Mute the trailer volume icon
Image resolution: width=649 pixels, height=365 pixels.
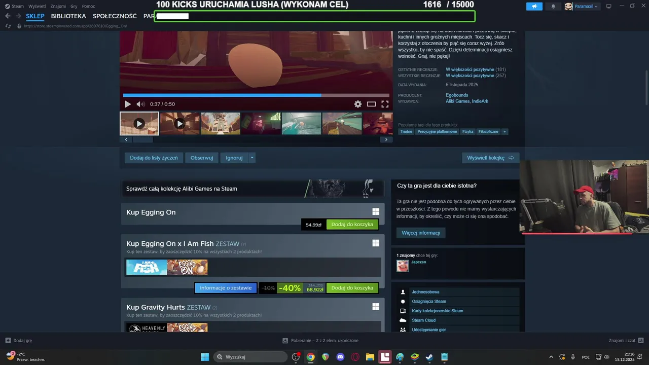click(140, 104)
